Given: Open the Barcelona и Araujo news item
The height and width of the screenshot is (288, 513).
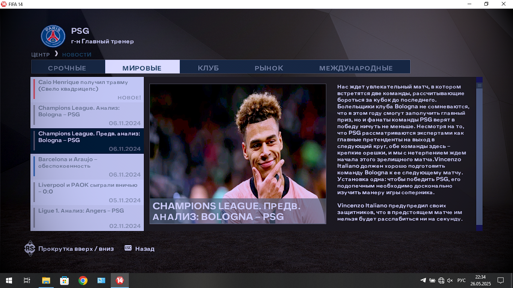Looking at the screenshot, I should (x=87, y=167).
